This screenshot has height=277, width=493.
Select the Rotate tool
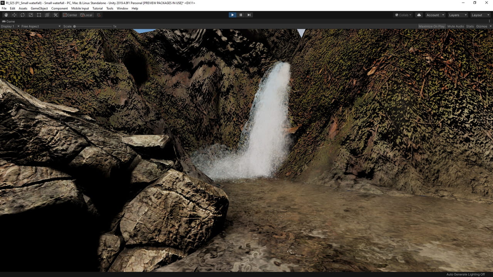[x=22, y=15]
